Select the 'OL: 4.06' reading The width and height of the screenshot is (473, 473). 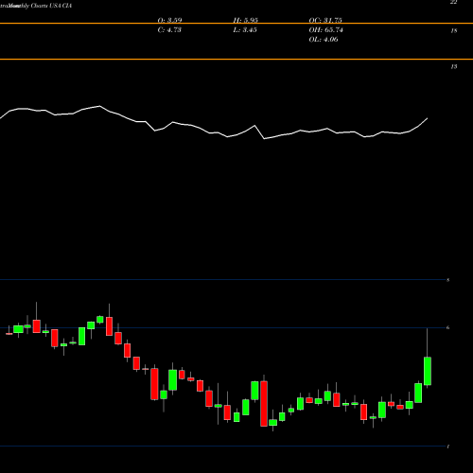[324, 40]
